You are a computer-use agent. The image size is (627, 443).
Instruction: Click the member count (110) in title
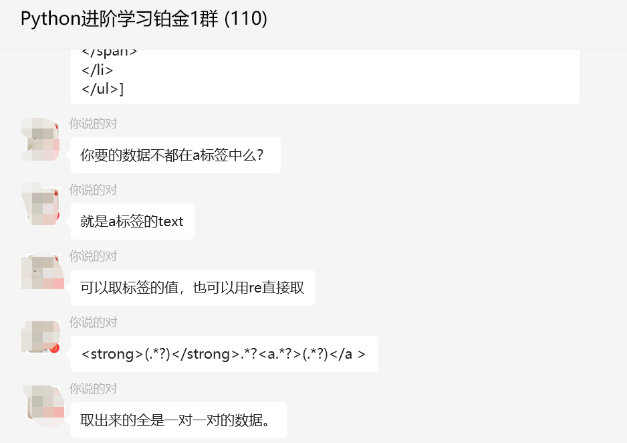tap(246, 19)
